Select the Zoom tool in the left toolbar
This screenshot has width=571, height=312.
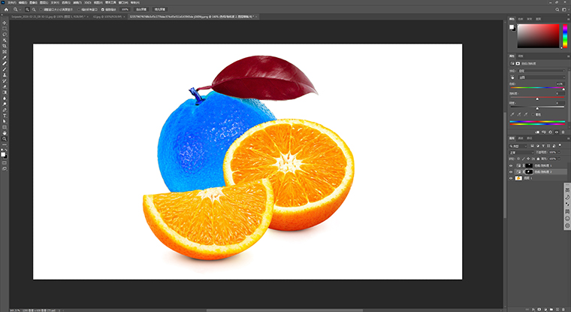tap(5, 138)
